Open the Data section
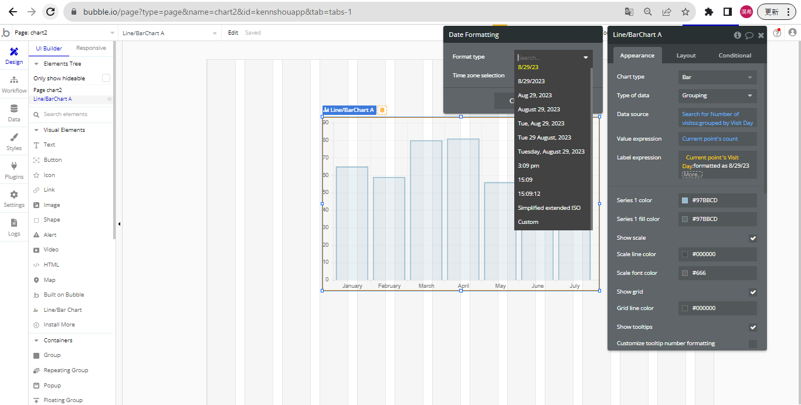This screenshot has height=405, width=801. [x=14, y=114]
